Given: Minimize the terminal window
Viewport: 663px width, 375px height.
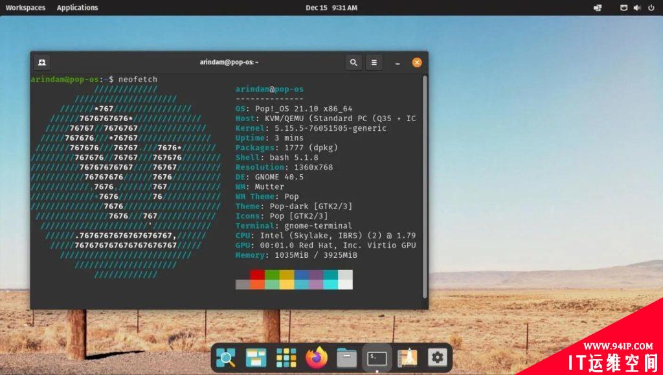Looking at the screenshot, I should pos(398,63).
